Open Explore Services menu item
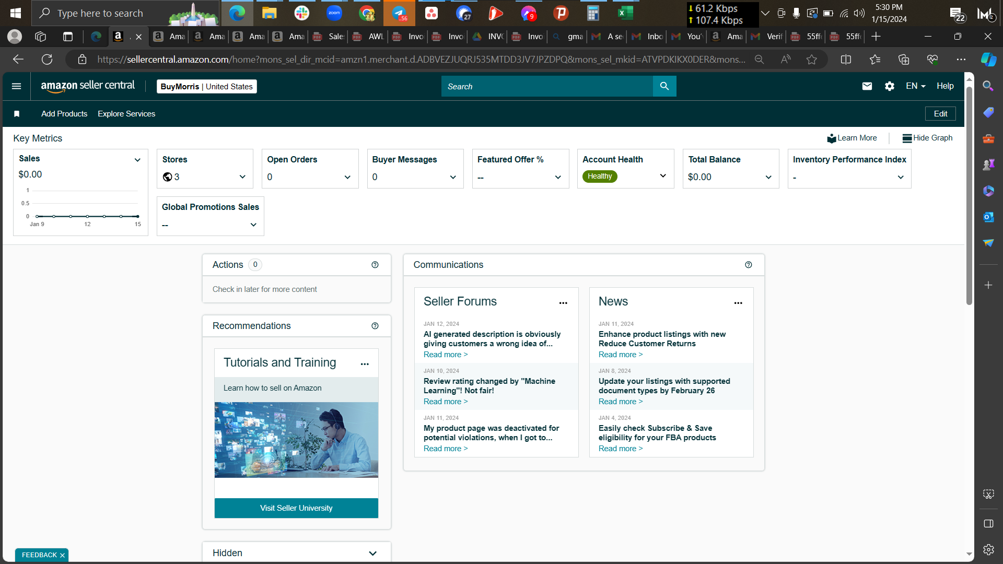Image resolution: width=1003 pixels, height=564 pixels. tap(126, 114)
